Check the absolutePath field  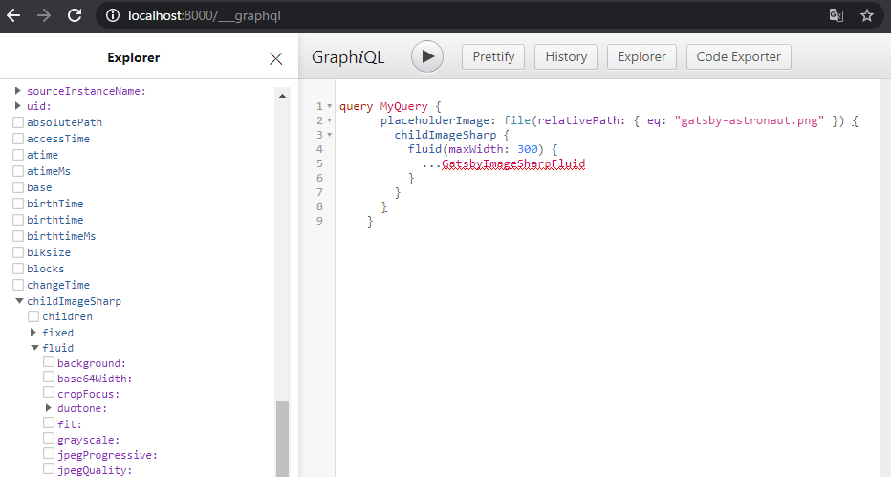point(18,122)
